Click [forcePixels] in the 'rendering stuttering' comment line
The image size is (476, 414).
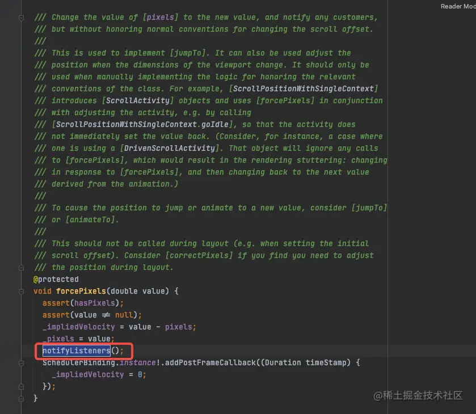(95, 160)
